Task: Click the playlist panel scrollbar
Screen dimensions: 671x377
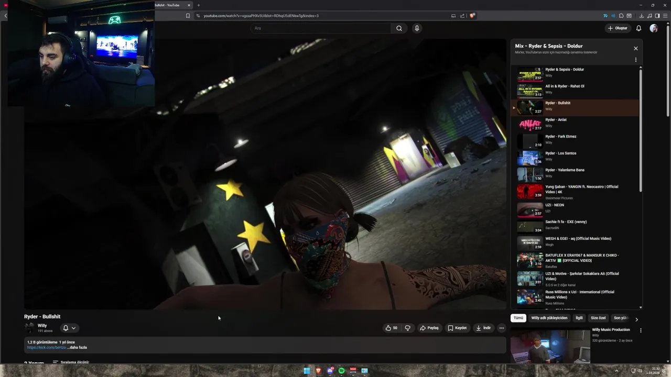Action: click(641, 130)
